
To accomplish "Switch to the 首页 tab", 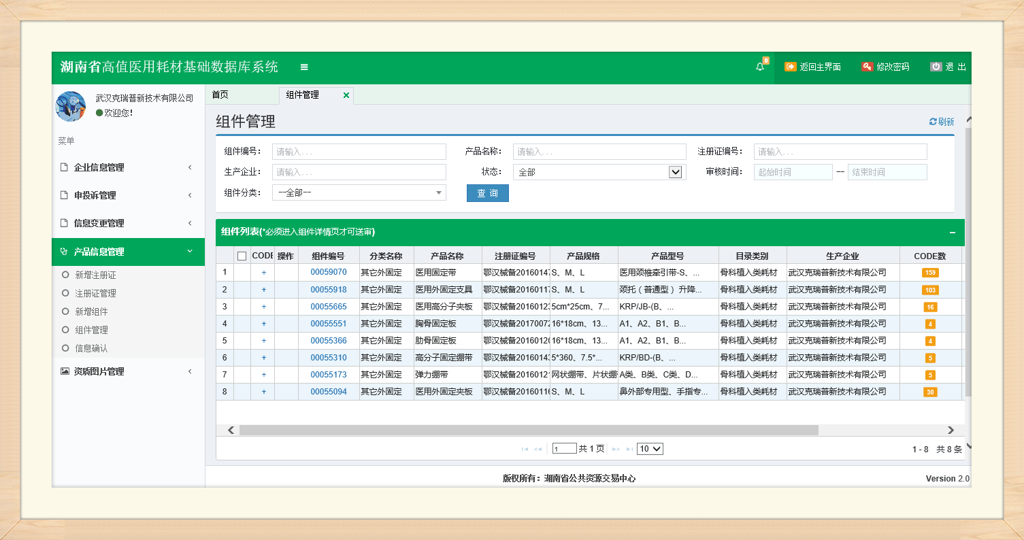I will (220, 95).
